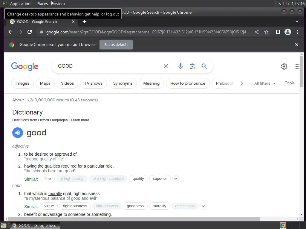Click the browser back arrow
The height and width of the screenshot is (229, 306).
click(10, 32)
